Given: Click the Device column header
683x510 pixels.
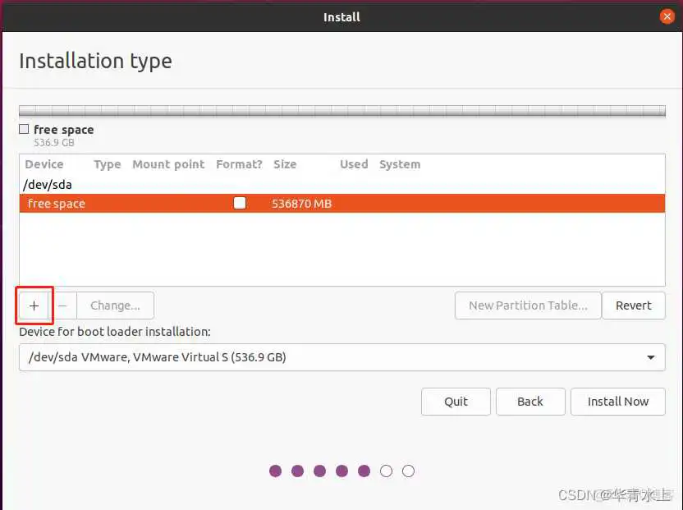Looking at the screenshot, I should (47, 164).
